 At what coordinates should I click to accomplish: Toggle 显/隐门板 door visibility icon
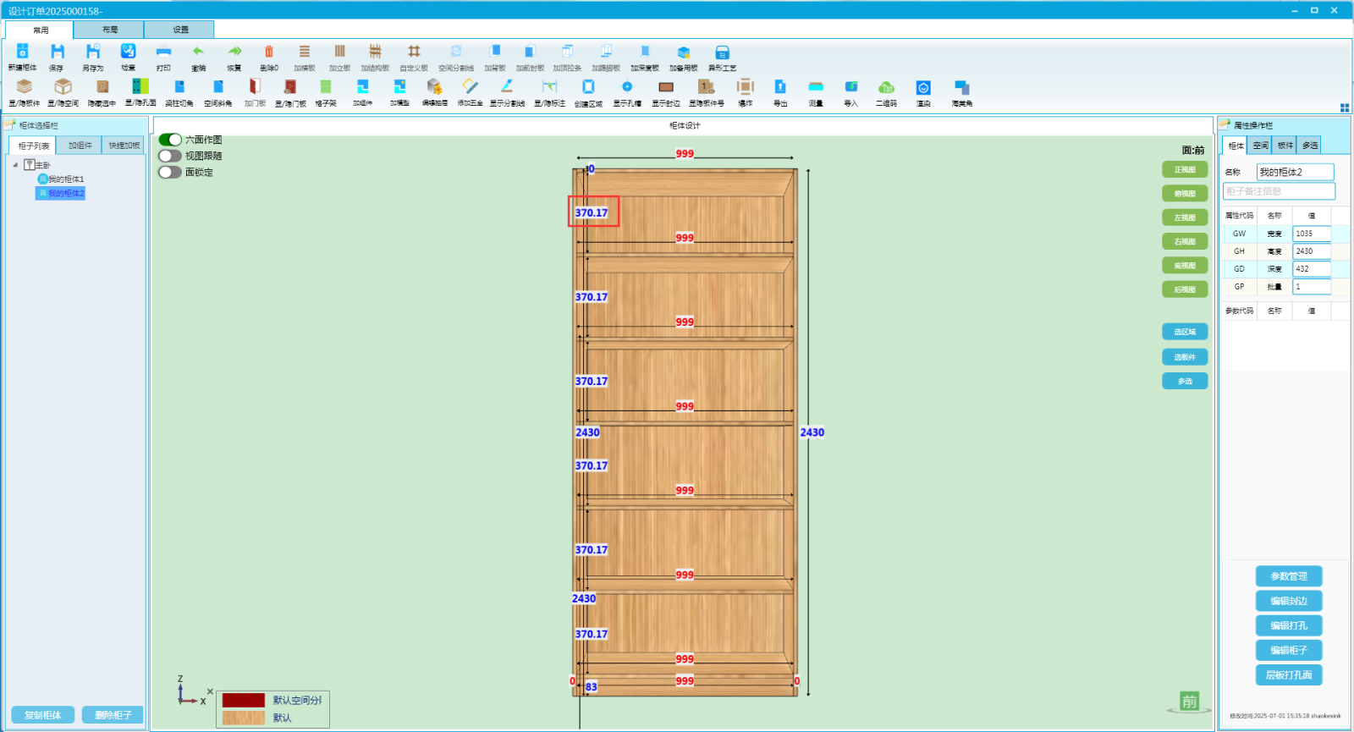[290, 86]
